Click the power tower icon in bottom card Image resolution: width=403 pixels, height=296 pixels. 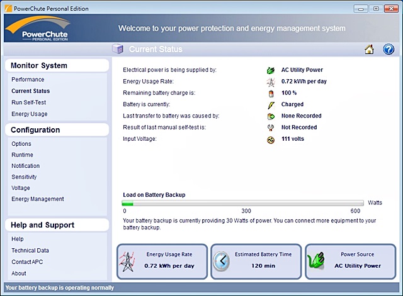(127, 261)
